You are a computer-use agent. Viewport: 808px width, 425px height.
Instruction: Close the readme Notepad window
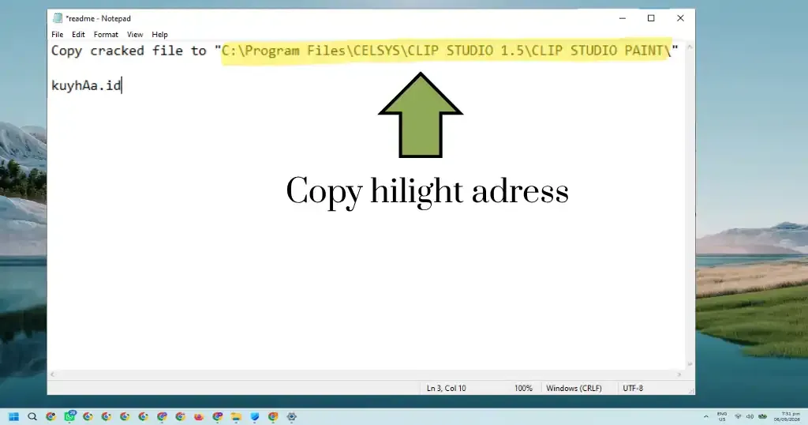pyautogui.click(x=680, y=18)
